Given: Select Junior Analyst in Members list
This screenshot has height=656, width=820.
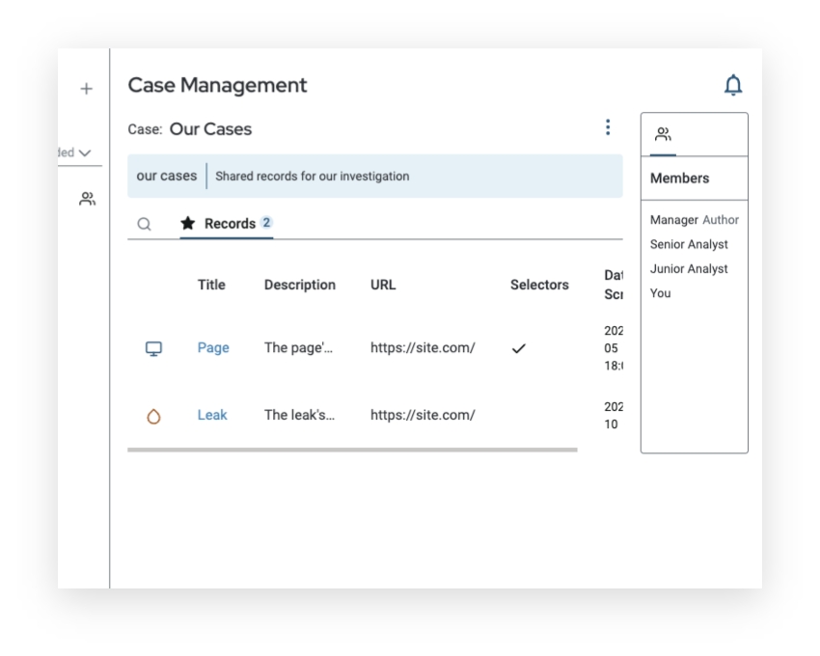Looking at the screenshot, I should pyautogui.click(x=689, y=269).
